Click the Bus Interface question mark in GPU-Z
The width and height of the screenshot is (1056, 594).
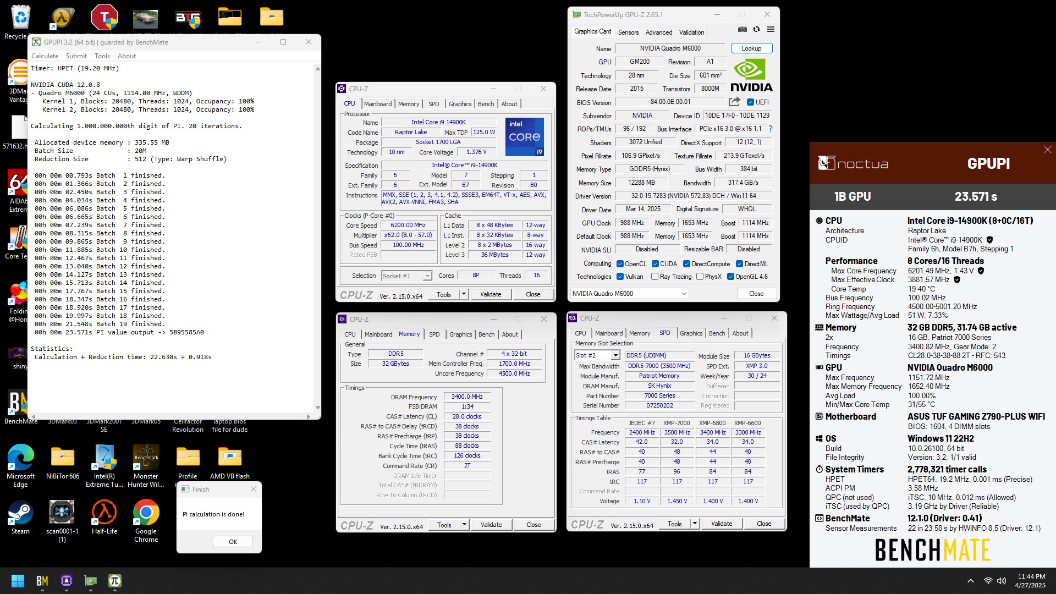pos(770,129)
